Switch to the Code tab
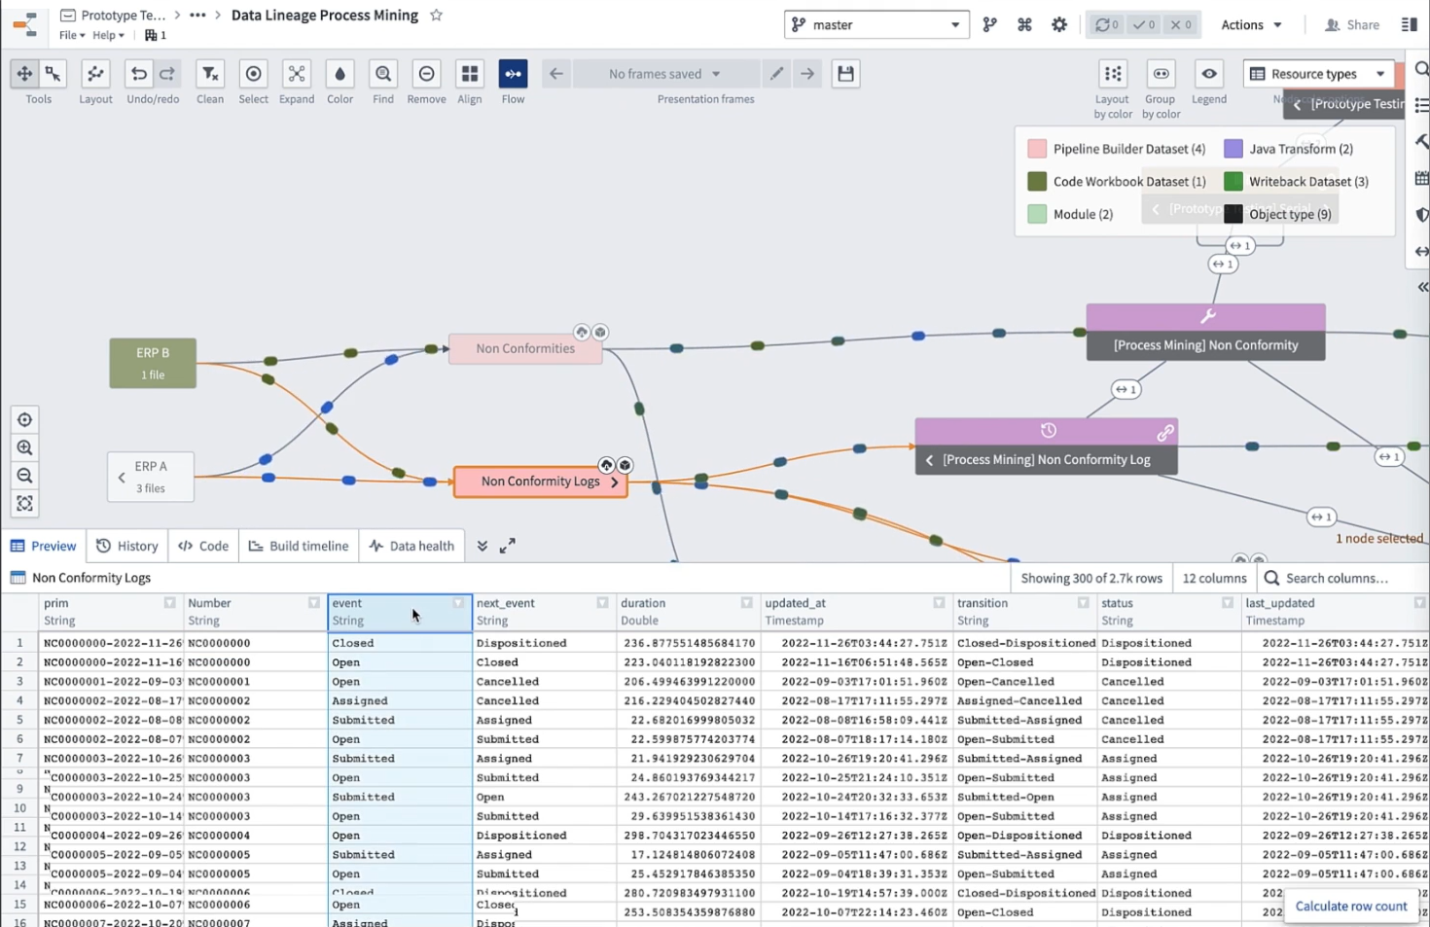This screenshot has height=927, width=1430. tap(203, 546)
